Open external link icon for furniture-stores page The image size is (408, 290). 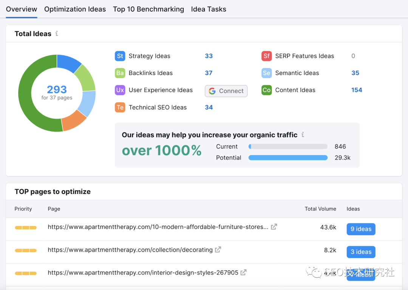(274, 227)
